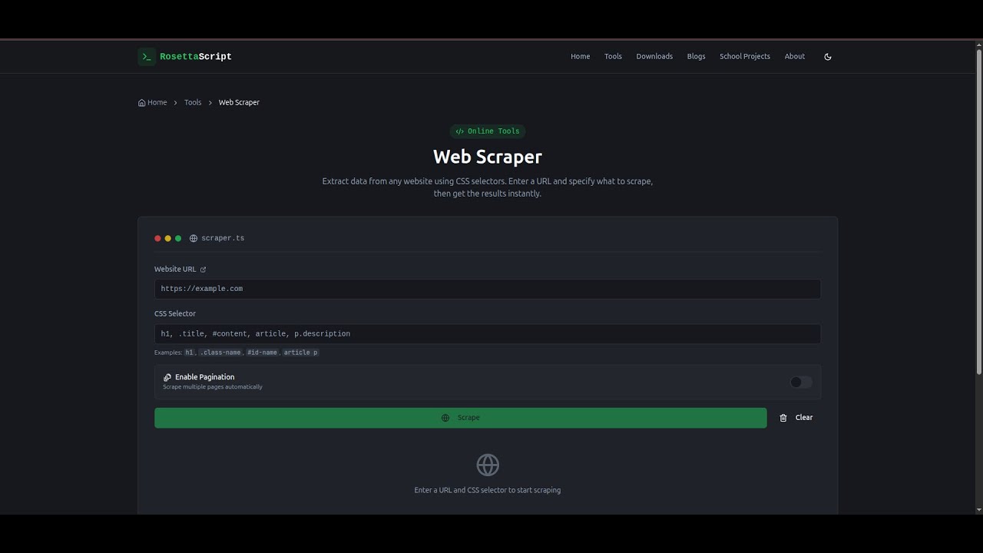Viewport: 983px width, 553px height.
Task: Click the 'article p' example selector chip
Action: pyautogui.click(x=300, y=353)
